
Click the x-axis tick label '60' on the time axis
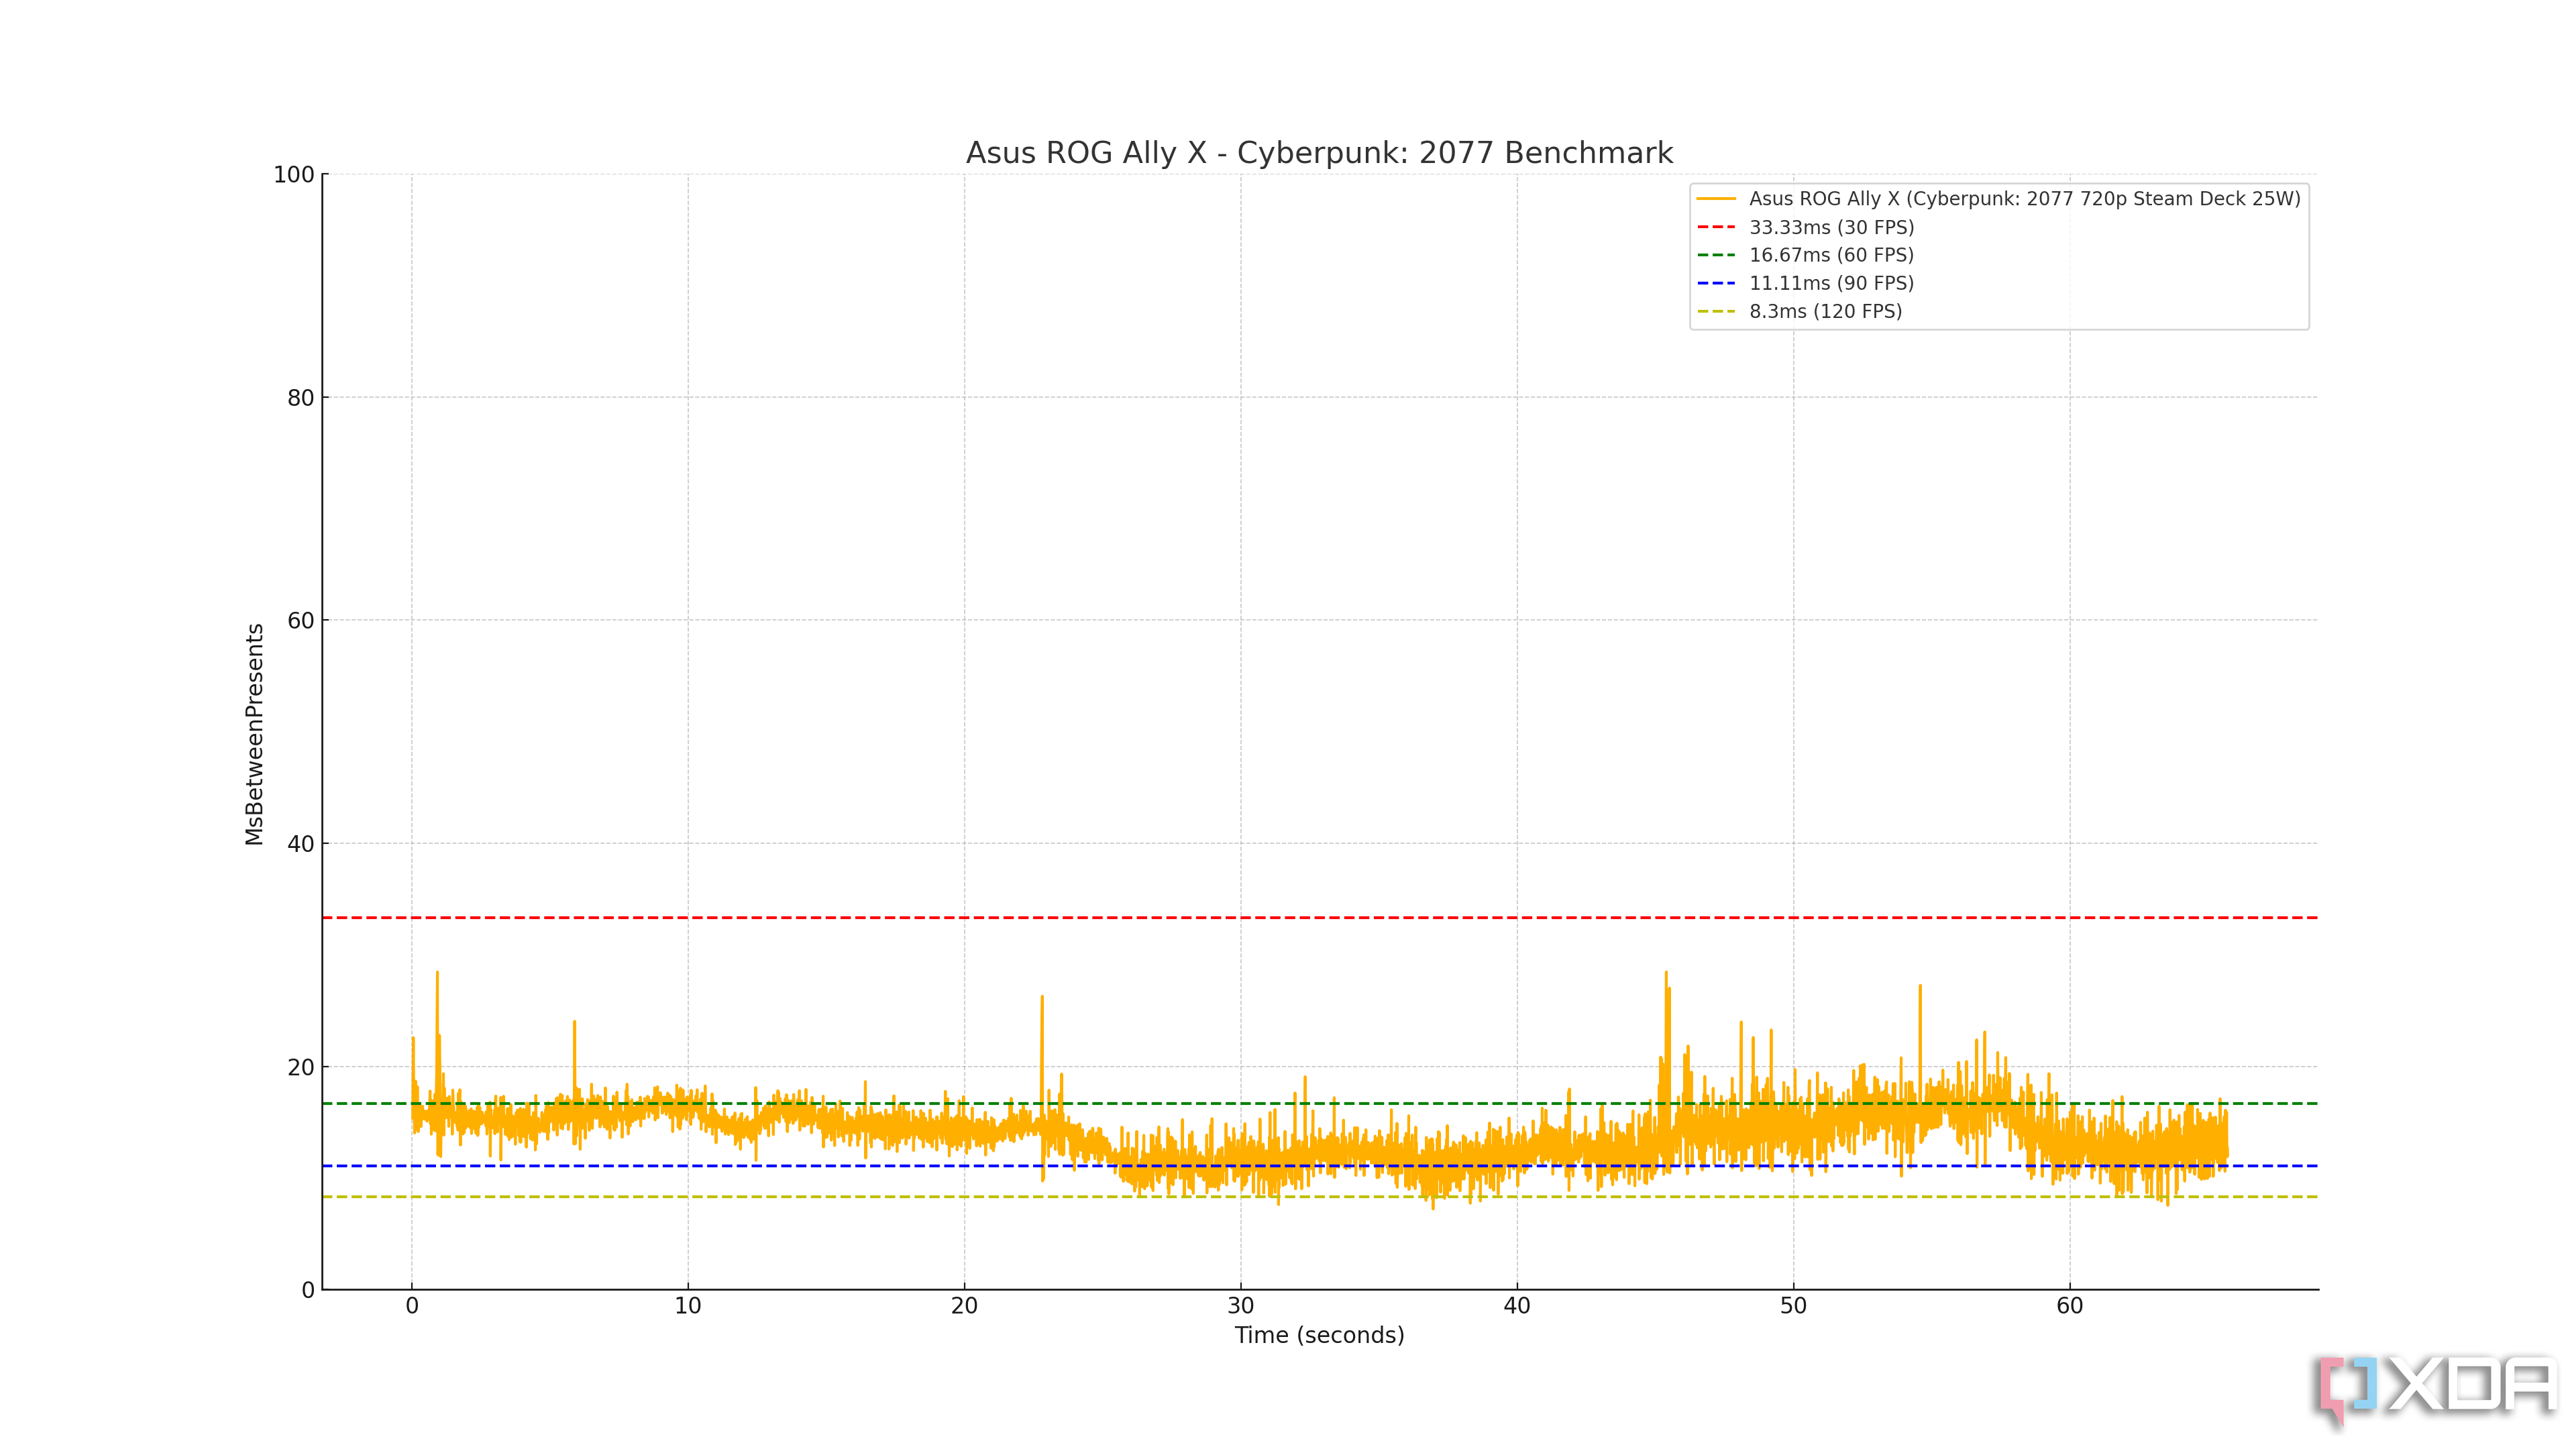(2070, 1306)
